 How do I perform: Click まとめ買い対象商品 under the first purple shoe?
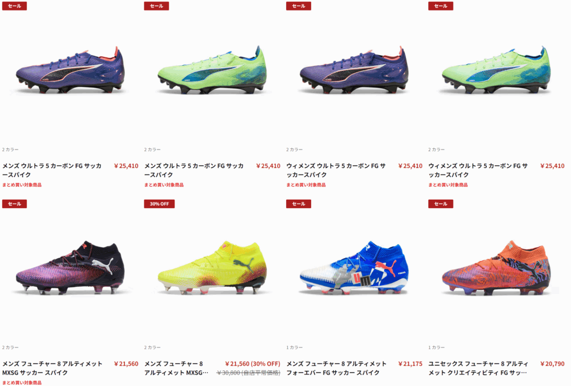[22, 185]
